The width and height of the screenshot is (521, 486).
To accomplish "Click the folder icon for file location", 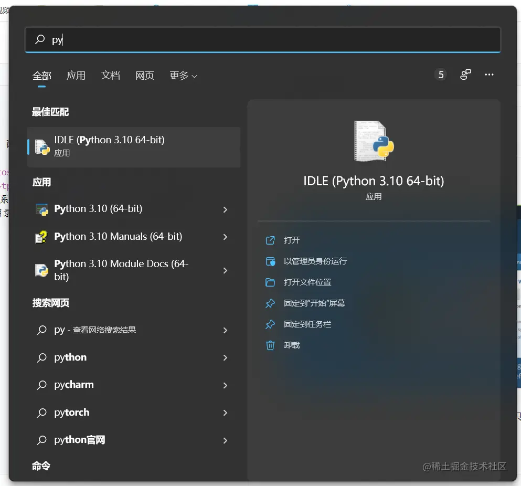I will pos(270,282).
